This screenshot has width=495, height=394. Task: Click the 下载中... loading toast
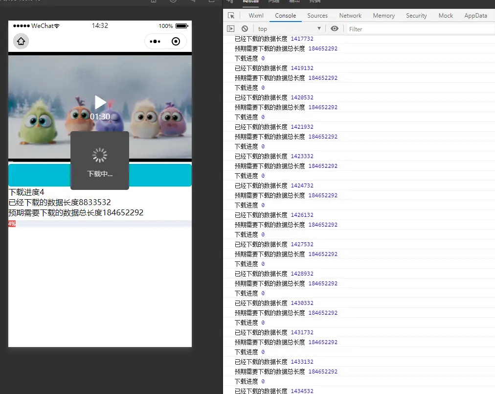[x=100, y=161]
